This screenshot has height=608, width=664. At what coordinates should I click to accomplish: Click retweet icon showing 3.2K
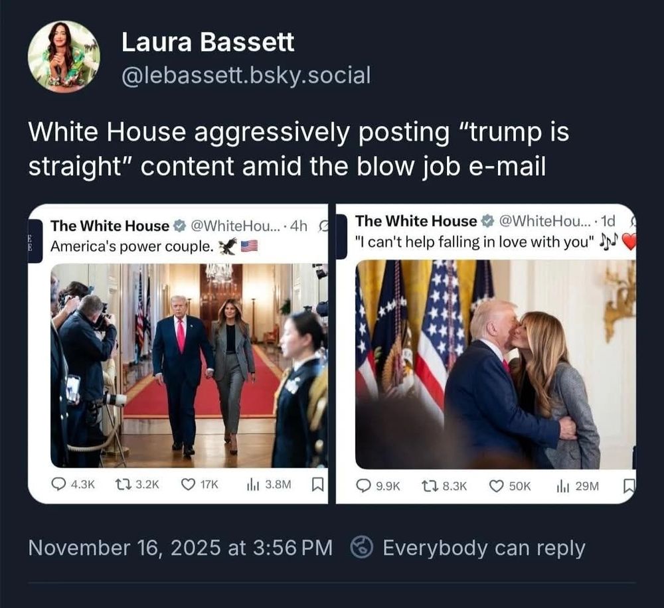click(122, 484)
